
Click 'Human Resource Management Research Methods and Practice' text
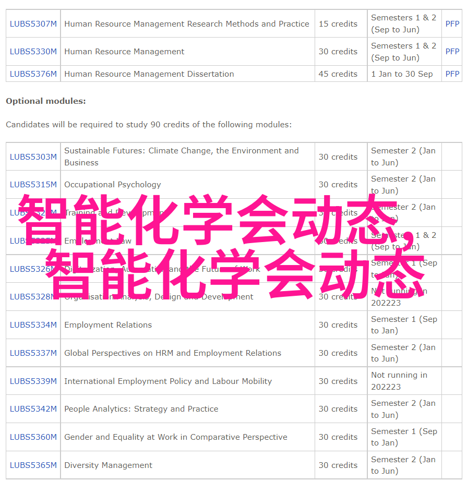pyautogui.click(x=187, y=24)
